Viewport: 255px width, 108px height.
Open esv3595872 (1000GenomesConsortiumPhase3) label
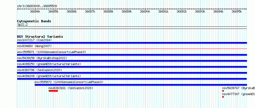coord(69,82)
